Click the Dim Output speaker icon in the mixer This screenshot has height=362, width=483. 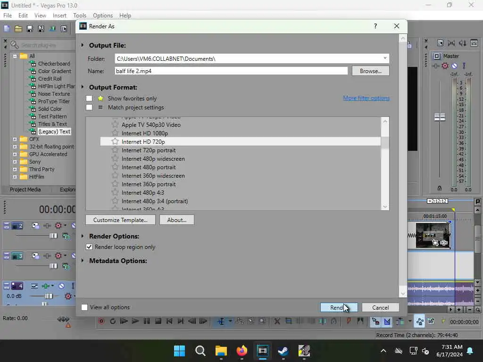(x=462, y=43)
